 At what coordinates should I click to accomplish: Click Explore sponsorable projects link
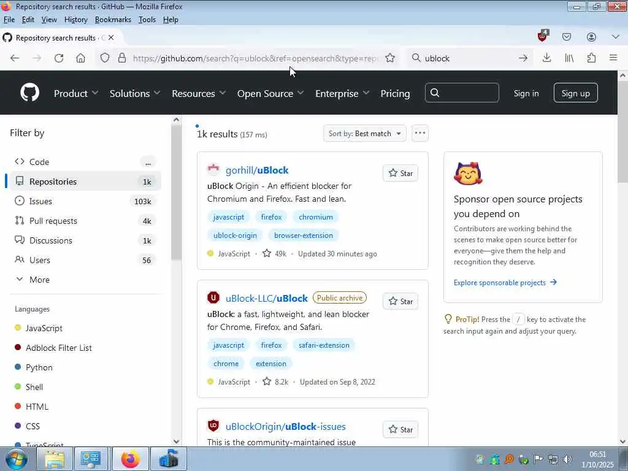click(505, 282)
